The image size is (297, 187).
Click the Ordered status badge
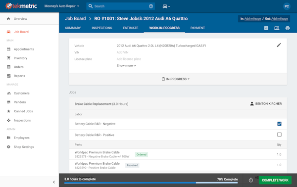click(x=142, y=154)
